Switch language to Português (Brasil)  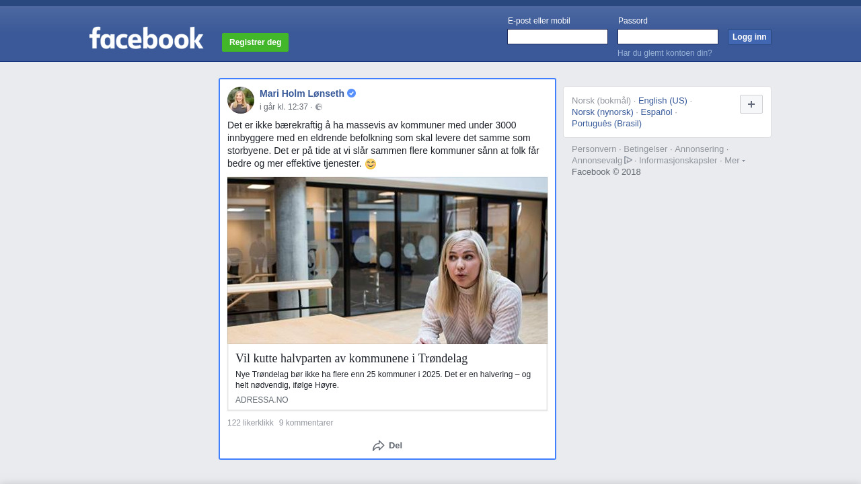click(x=607, y=124)
